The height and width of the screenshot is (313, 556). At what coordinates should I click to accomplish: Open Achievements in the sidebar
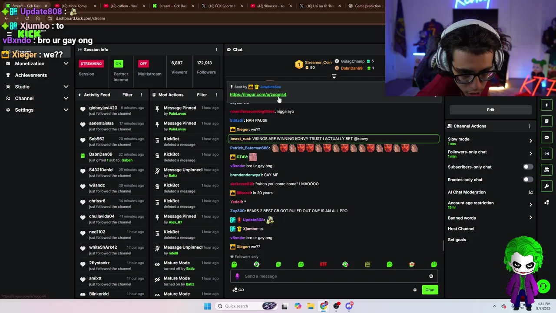click(31, 75)
